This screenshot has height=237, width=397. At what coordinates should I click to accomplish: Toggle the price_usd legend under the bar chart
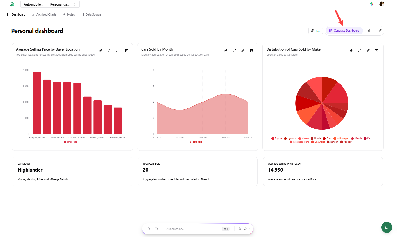[x=70, y=142]
